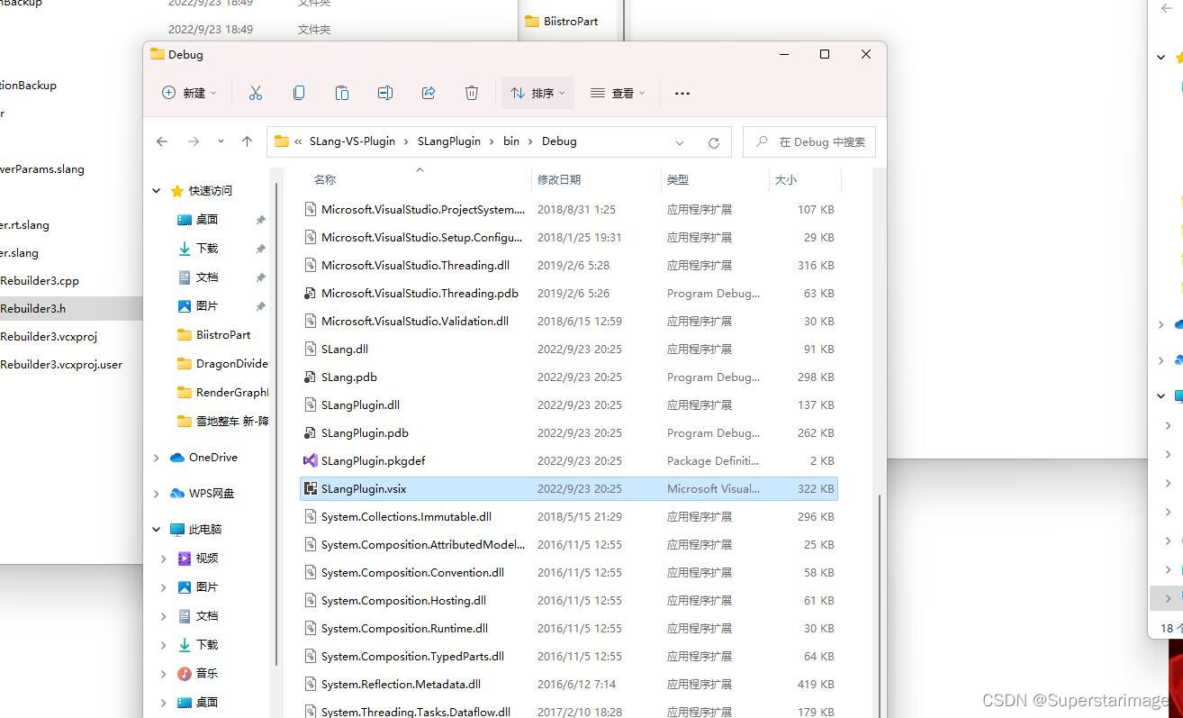Screen dimensions: 1183x718
Task: Sort files by the 名称 column header
Action: (324, 179)
